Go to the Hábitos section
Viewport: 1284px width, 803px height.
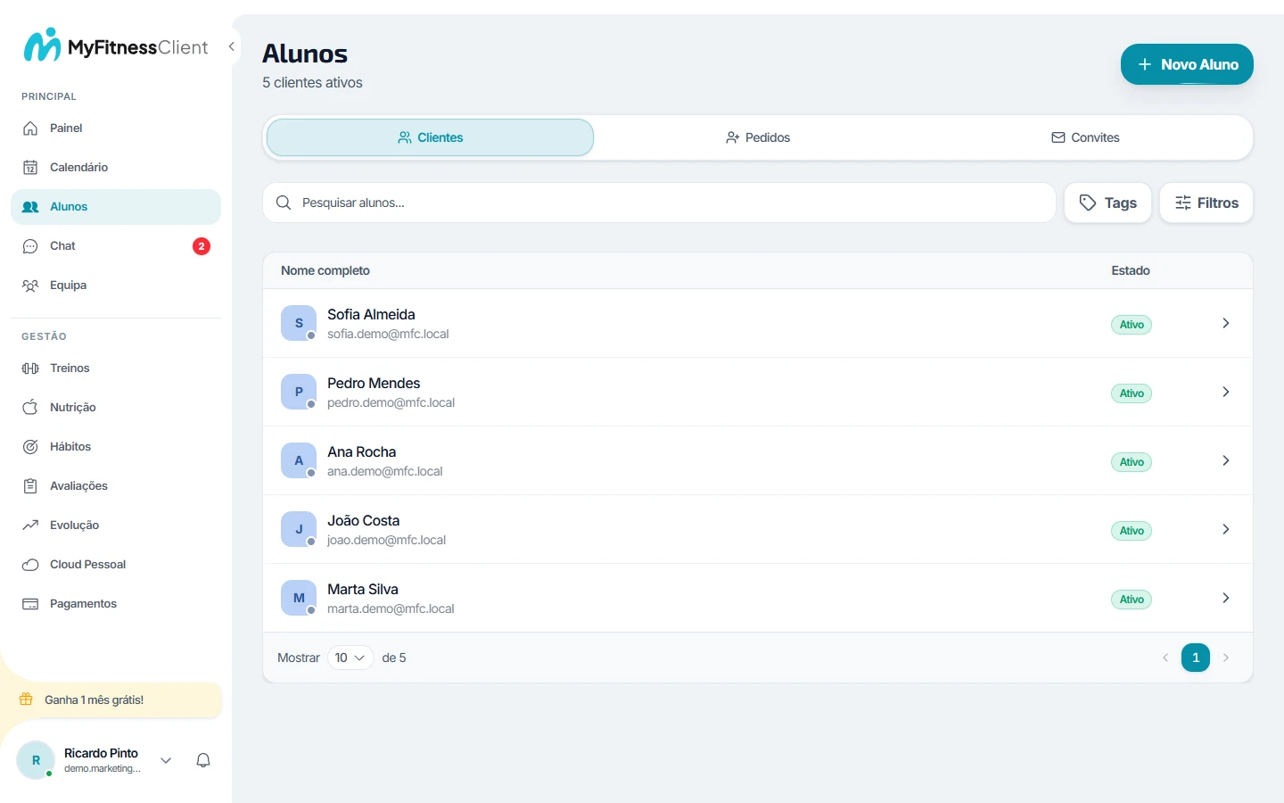coord(116,447)
